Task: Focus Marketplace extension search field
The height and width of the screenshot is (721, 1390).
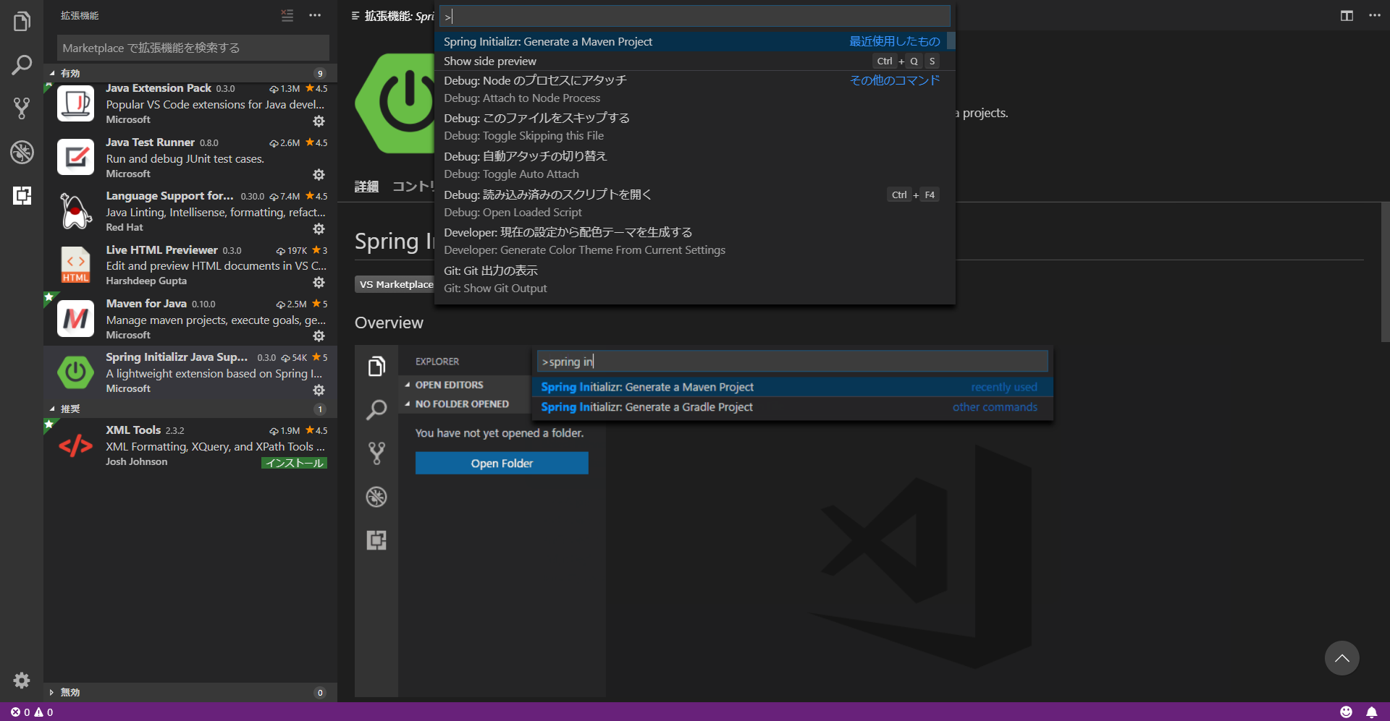Action: (x=193, y=48)
